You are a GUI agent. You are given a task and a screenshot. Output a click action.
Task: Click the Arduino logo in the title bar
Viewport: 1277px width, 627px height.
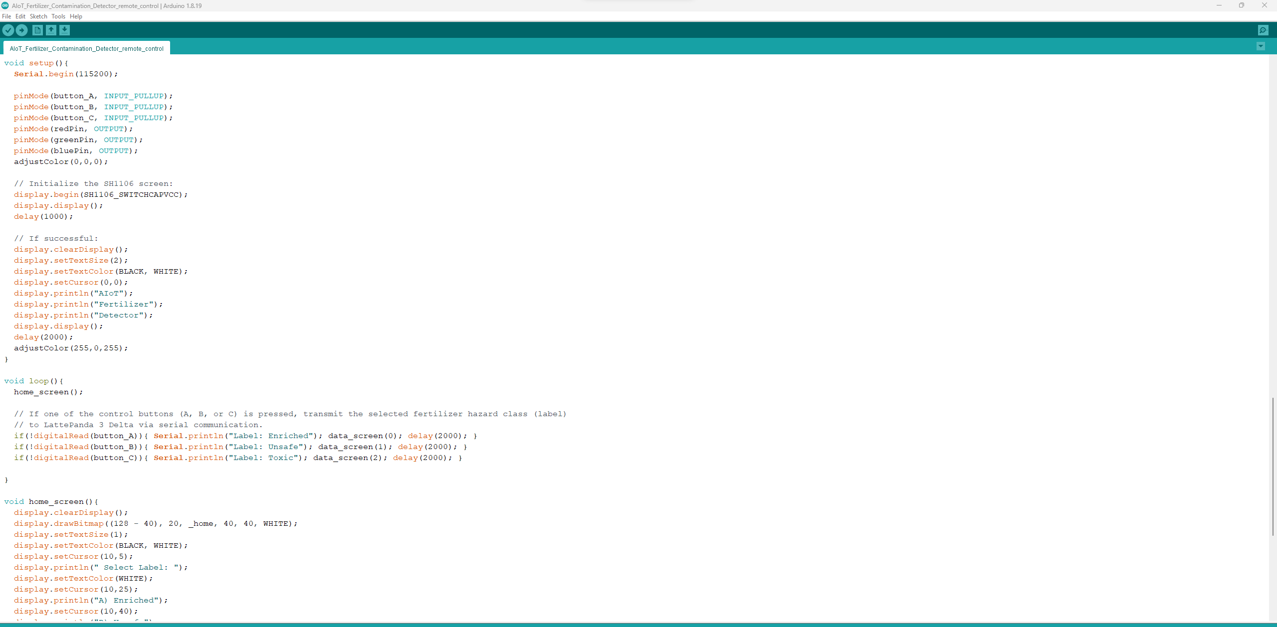[5, 5]
